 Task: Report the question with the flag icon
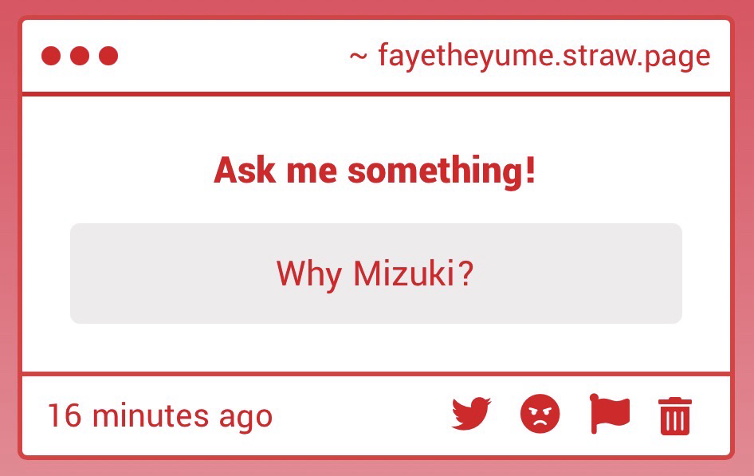tap(610, 415)
